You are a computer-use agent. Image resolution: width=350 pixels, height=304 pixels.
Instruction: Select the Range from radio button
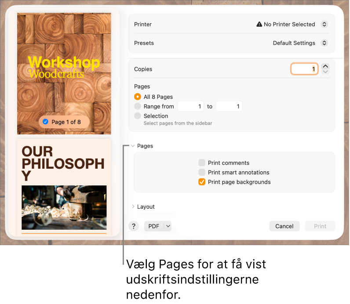[x=138, y=106]
